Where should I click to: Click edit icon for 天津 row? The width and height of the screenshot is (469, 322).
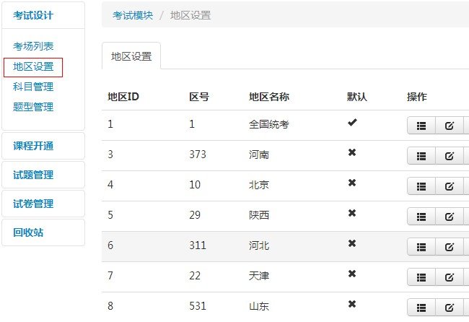coord(449,277)
